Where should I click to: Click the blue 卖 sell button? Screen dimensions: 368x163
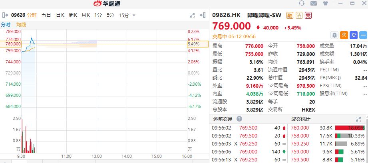point(354,35)
